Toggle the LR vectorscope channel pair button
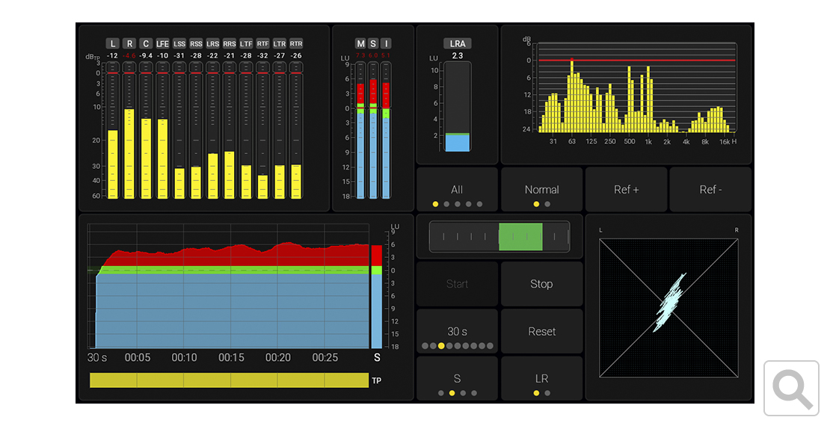Screen dimensions: 830x426 pyautogui.click(x=541, y=379)
